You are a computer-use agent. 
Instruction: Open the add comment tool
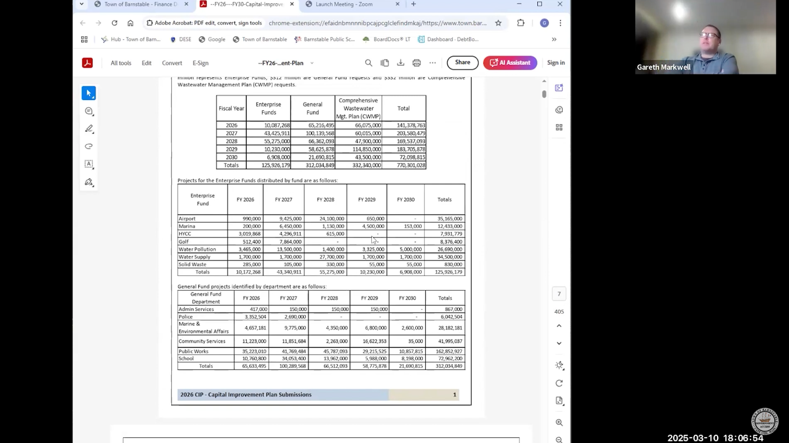pyautogui.click(x=89, y=111)
